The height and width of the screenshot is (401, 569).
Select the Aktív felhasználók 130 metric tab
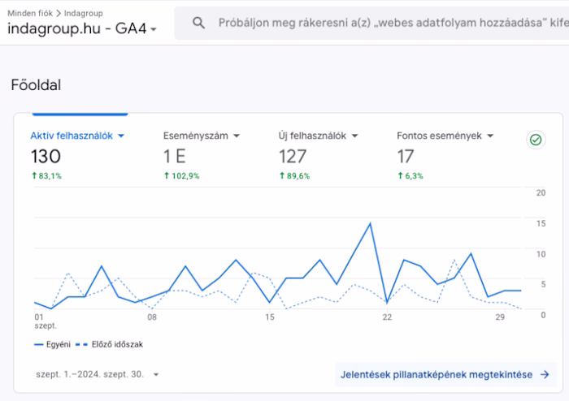pyautogui.click(x=77, y=155)
